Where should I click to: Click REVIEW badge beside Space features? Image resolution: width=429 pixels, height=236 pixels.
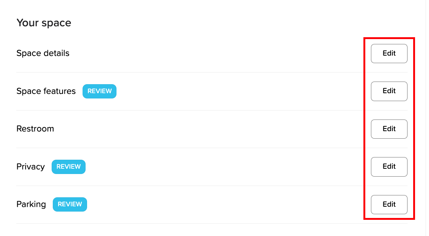point(100,91)
